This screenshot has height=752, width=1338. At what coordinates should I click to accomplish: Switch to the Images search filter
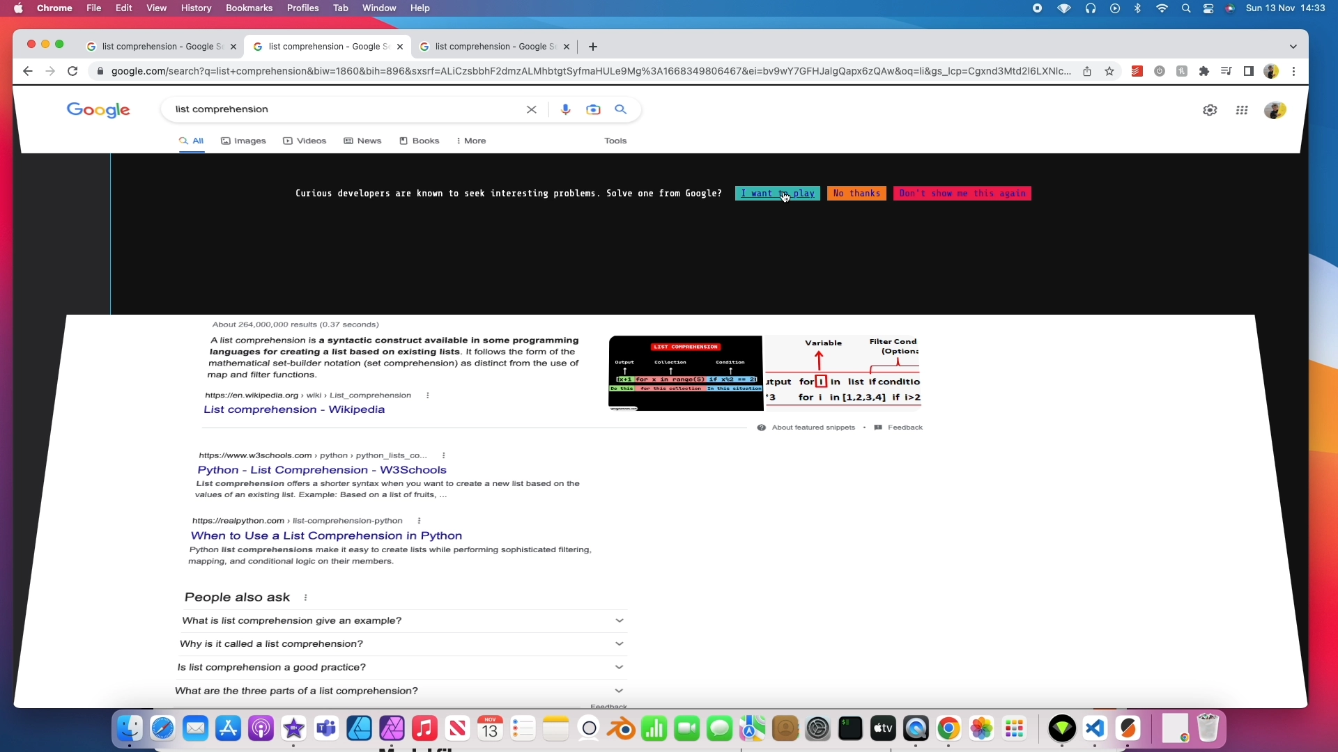click(x=243, y=141)
